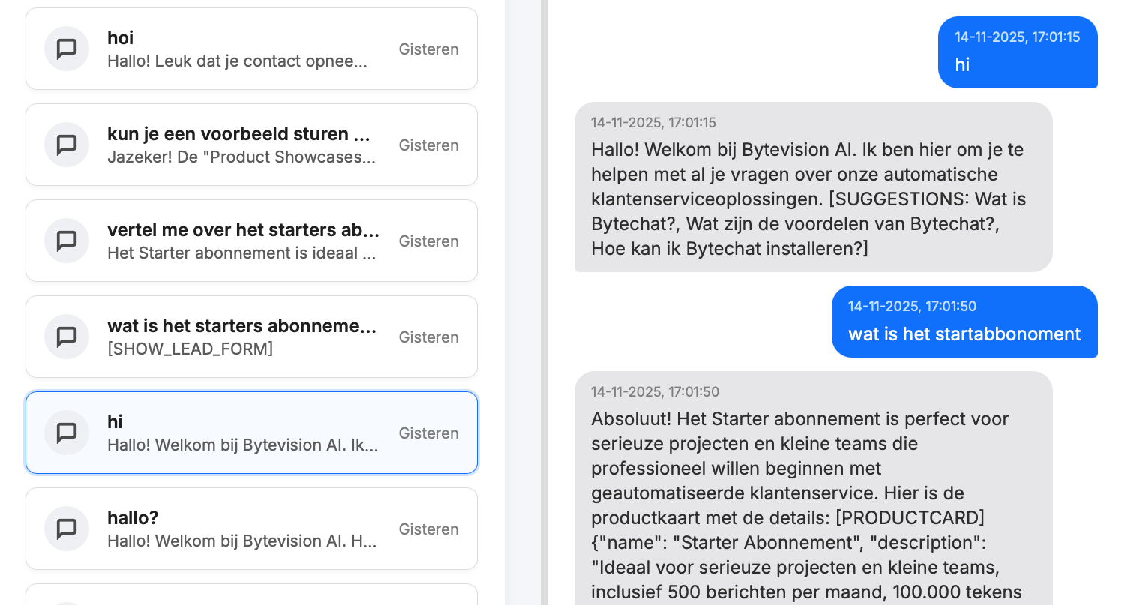Click the speech bubble icon beside "hallo?"

67,529
